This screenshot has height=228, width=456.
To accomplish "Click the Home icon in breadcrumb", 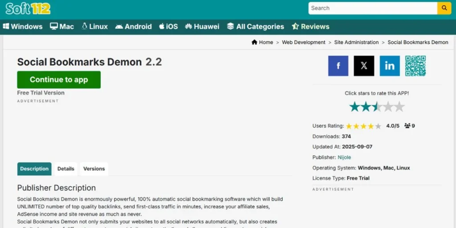I will click(254, 42).
